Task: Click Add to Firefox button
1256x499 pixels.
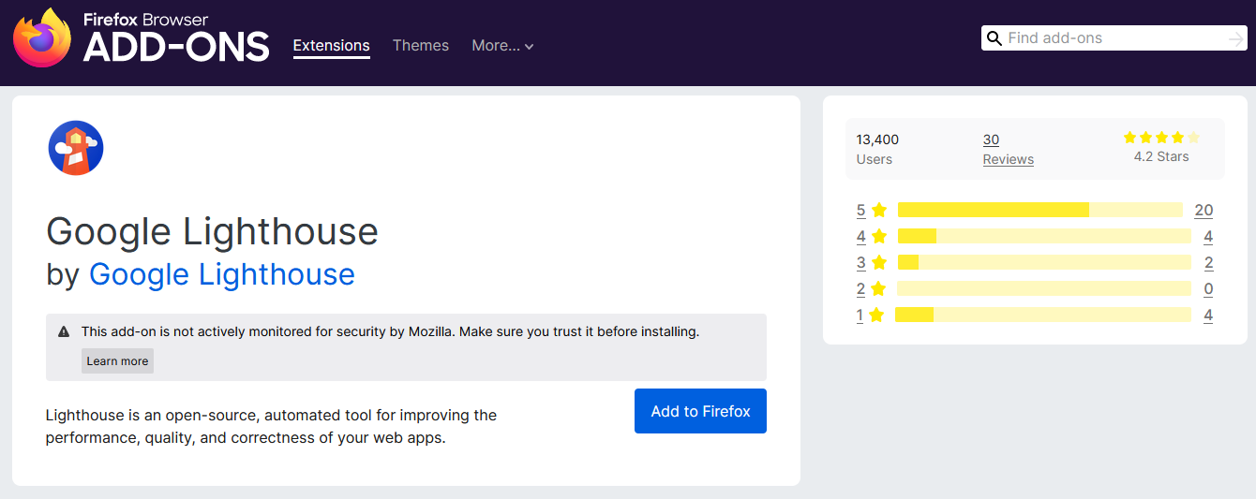Action: pos(700,411)
